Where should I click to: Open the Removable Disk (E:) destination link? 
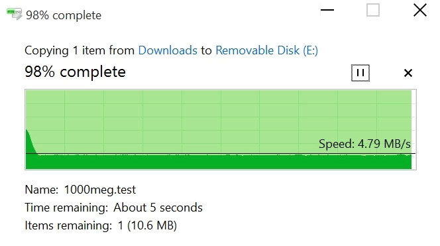pyautogui.click(x=266, y=50)
